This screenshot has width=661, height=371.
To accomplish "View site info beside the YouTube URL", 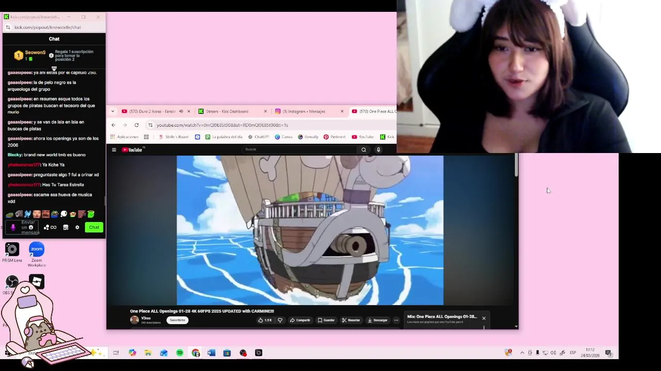I will pyautogui.click(x=150, y=125).
